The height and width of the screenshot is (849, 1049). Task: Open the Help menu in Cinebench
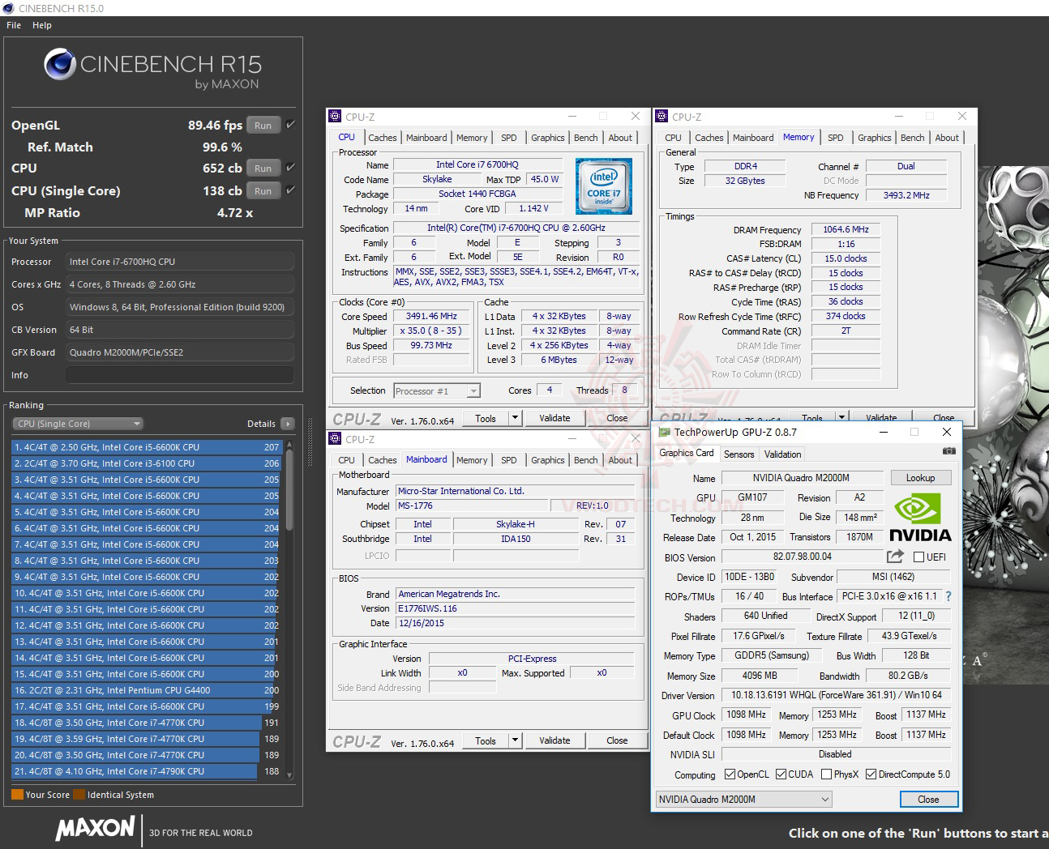(x=42, y=25)
